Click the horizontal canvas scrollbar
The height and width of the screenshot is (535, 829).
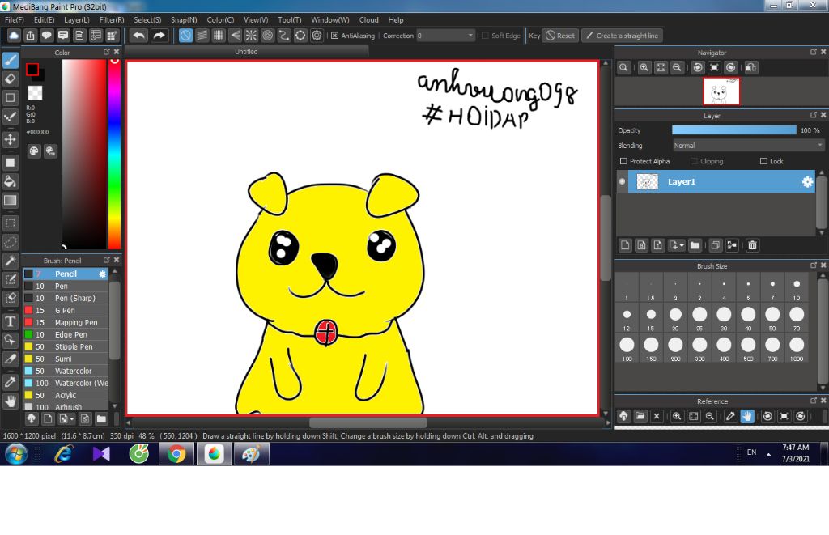point(368,423)
